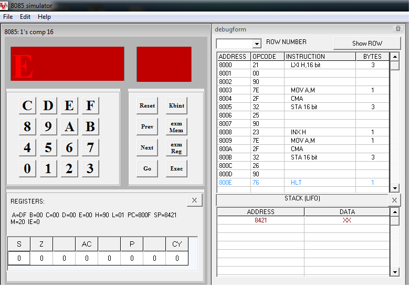The height and width of the screenshot is (287, 410).
Task: Click the OPCODE column header
Action: (x=267, y=57)
